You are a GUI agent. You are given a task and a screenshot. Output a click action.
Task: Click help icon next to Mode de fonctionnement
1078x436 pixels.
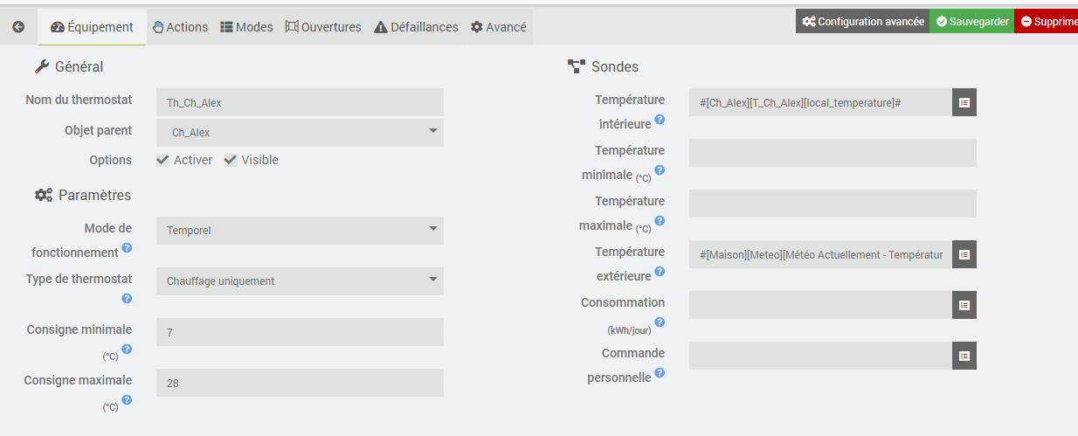pyautogui.click(x=127, y=248)
